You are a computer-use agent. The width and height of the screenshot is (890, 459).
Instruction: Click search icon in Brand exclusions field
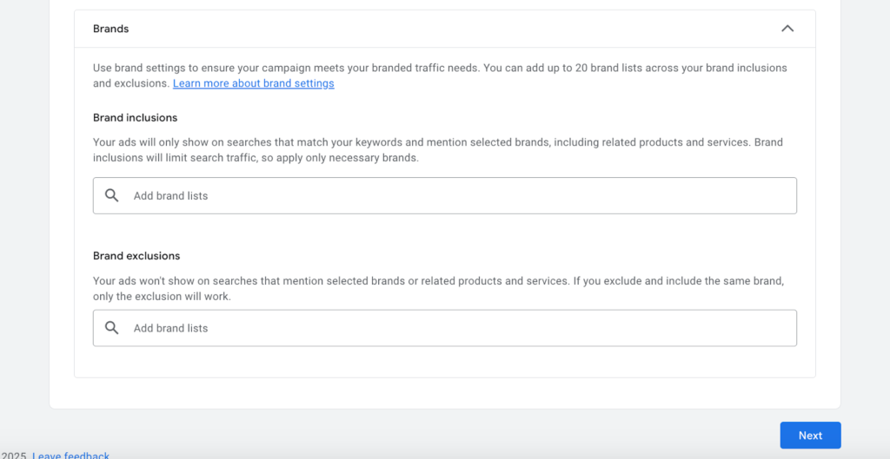pyautogui.click(x=112, y=328)
